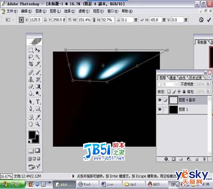Toggle lock position
Screen dimensions: 213x189
[x=179, y=92]
